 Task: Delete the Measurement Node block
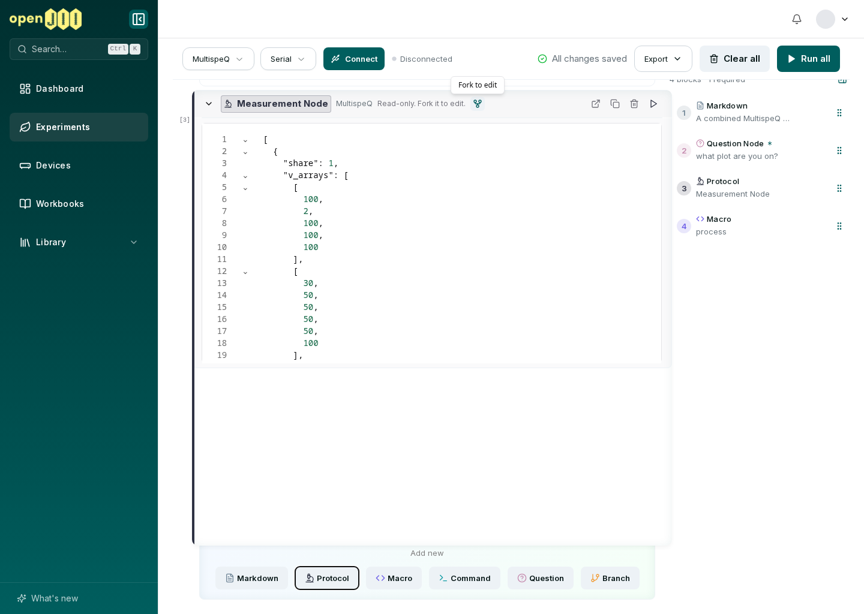click(x=634, y=104)
